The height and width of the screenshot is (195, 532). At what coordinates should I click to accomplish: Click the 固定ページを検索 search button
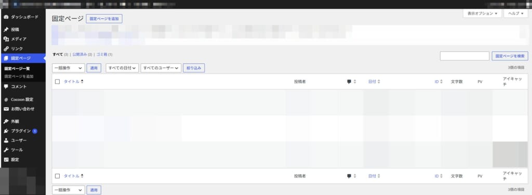click(510, 56)
